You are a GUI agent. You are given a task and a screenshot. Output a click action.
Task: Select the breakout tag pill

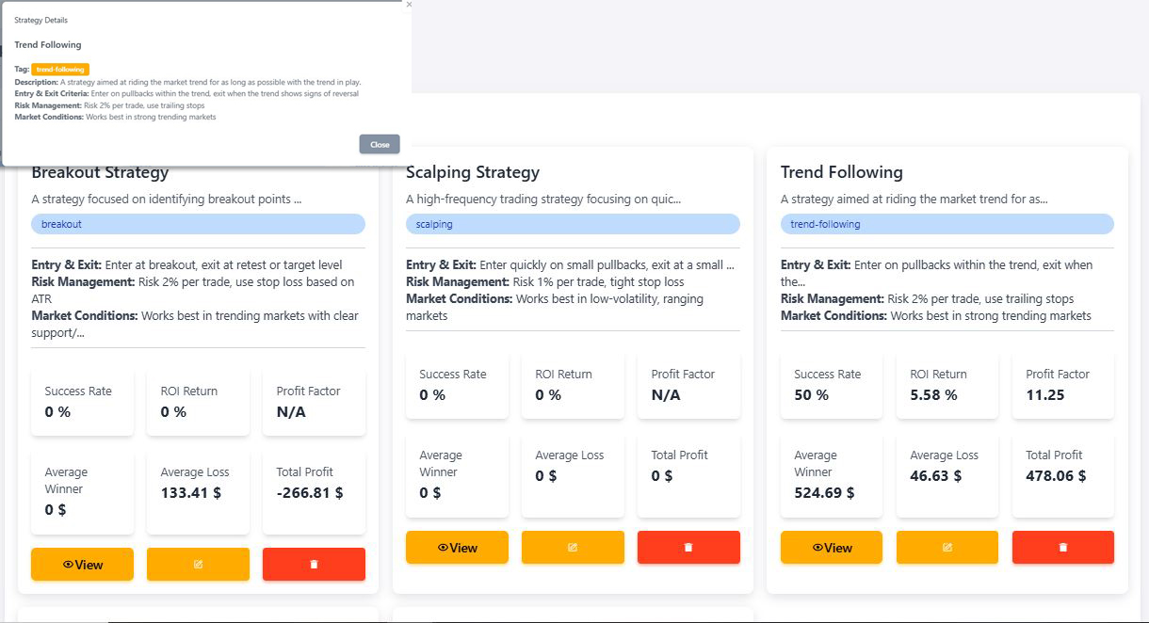click(x=198, y=224)
